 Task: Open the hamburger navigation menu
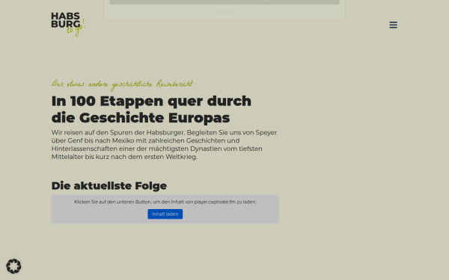393,25
